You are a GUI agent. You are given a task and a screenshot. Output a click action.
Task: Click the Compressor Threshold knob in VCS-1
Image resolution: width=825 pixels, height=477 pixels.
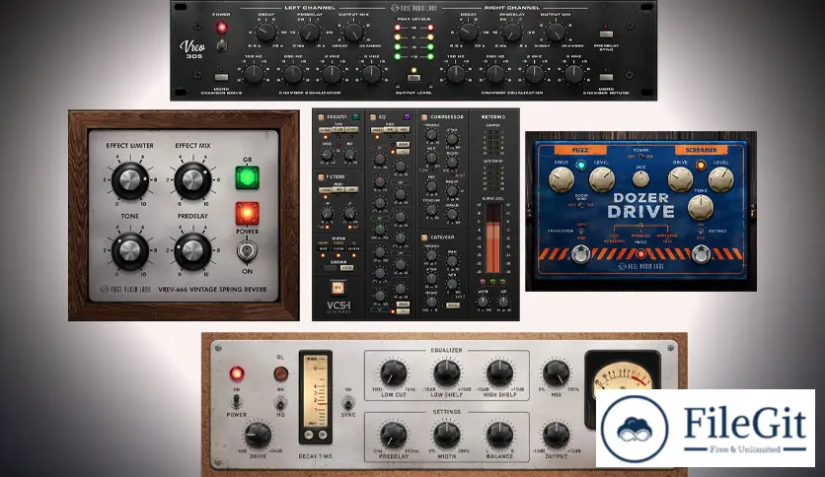point(431,134)
